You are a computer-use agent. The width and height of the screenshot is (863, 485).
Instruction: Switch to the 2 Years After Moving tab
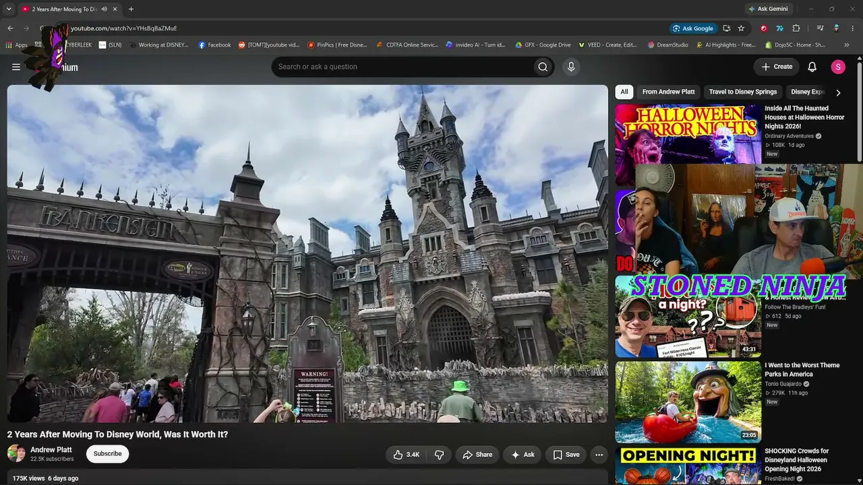(x=64, y=9)
